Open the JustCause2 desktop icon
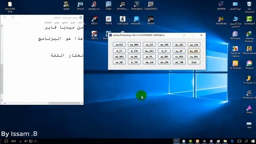The height and width of the screenshot is (144, 256). coord(122,20)
